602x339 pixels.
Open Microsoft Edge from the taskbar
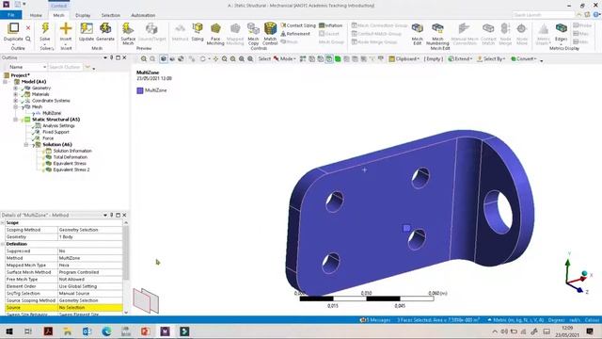click(x=106, y=331)
